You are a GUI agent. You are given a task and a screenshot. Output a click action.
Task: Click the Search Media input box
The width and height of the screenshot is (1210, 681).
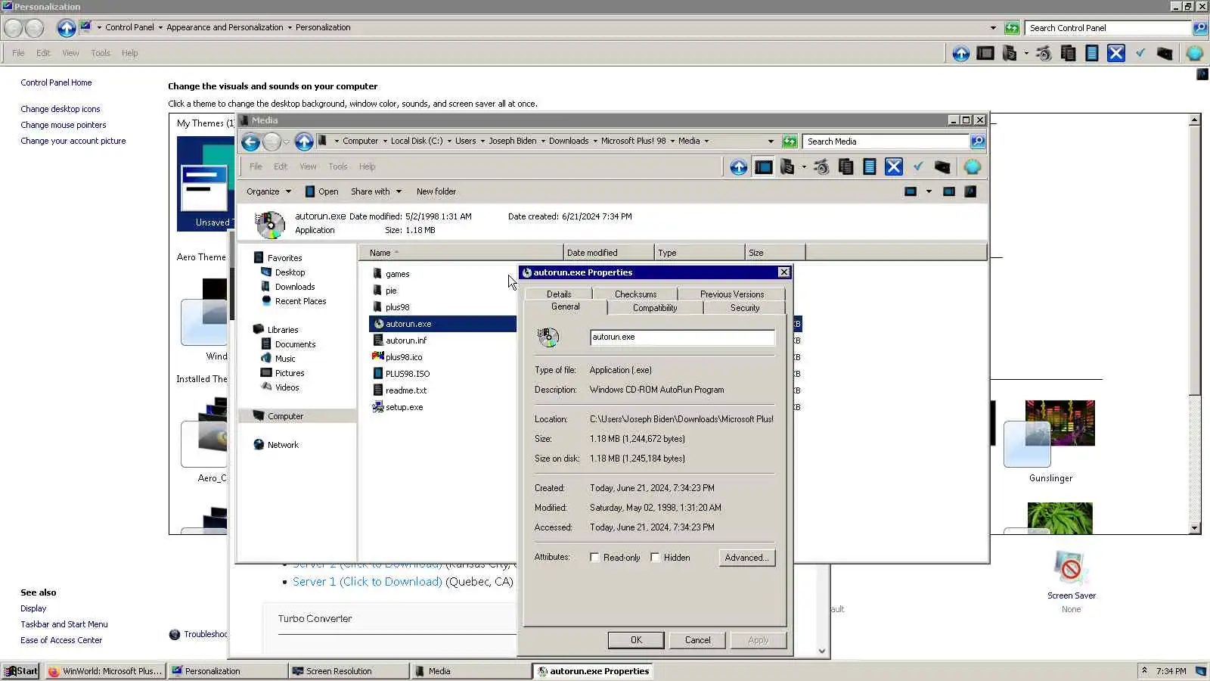coord(886,141)
